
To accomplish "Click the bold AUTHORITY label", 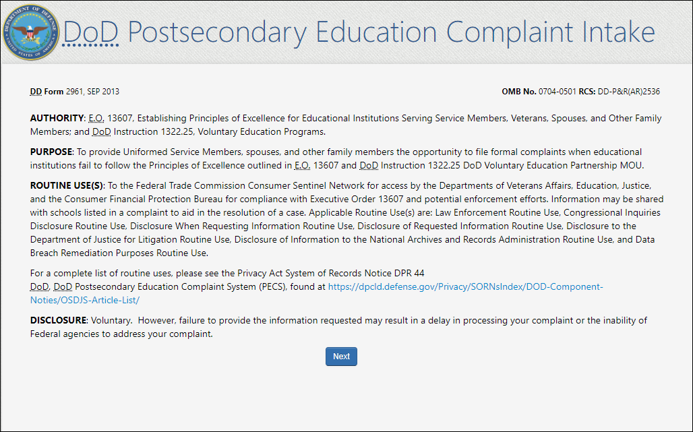I will 57,118.
